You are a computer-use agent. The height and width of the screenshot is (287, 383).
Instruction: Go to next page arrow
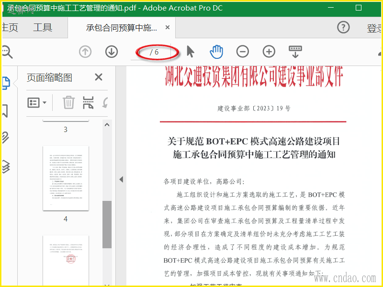(x=112, y=52)
